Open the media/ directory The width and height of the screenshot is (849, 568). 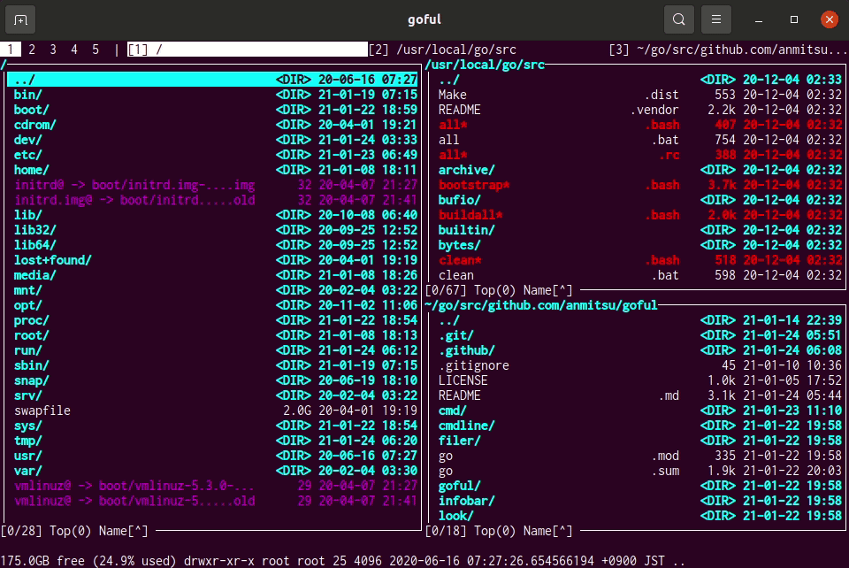pyautogui.click(x=216, y=275)
